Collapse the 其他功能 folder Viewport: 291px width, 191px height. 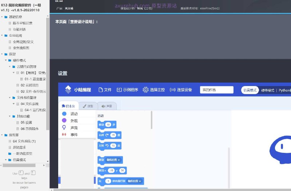pyautogui.click(x=10, y=116)
